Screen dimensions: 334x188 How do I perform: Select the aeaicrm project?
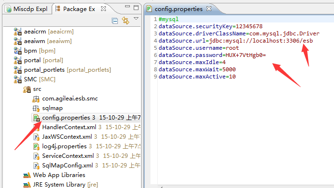49,32
